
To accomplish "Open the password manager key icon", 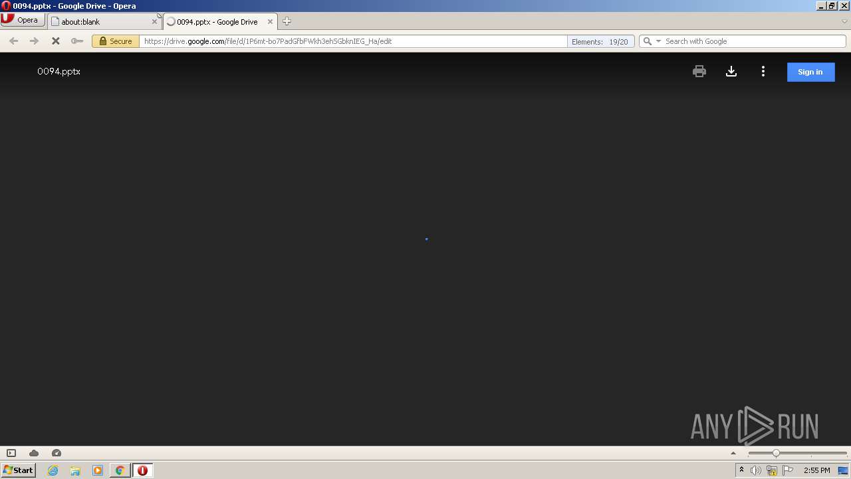I will [77, 41].
